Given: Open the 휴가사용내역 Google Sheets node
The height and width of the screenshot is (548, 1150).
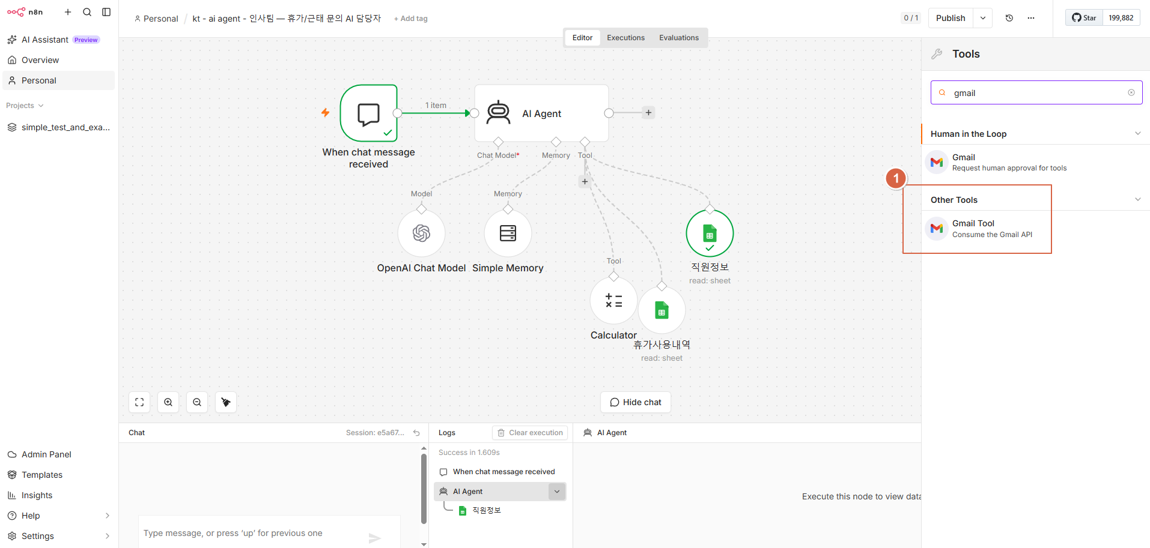Looking at the screenshot, I should [662, 310].
